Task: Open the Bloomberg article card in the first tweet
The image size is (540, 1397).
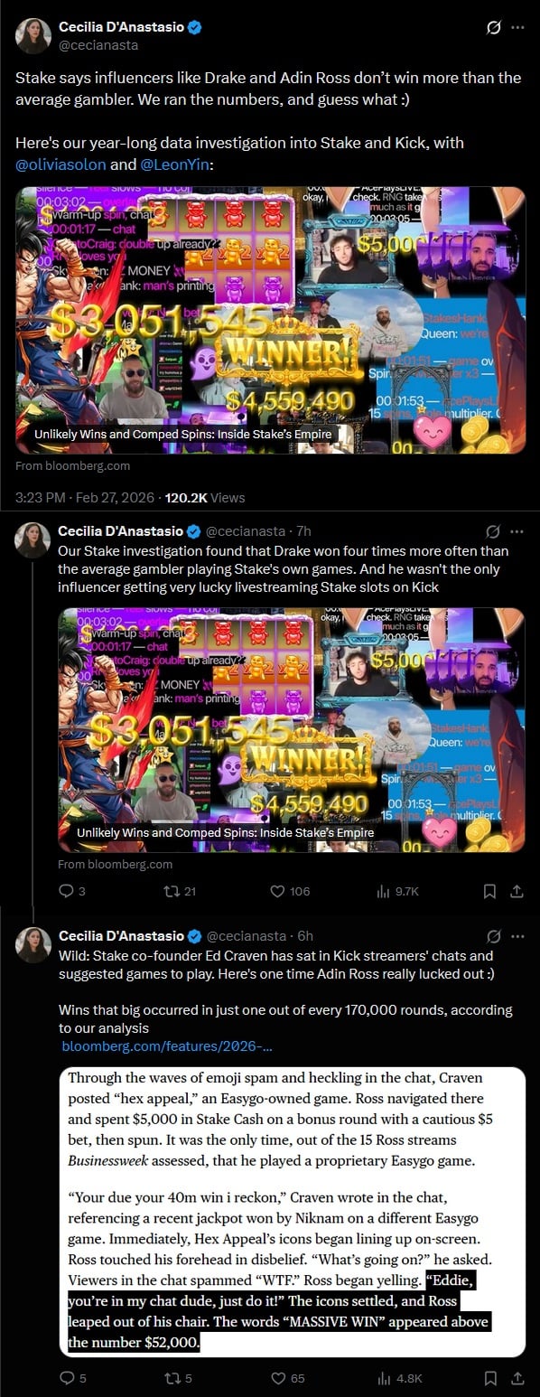Action: point(270,320)
